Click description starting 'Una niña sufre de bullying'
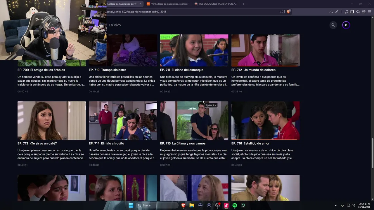Screen dimensions: 374x210 click(x=194, y=81)
